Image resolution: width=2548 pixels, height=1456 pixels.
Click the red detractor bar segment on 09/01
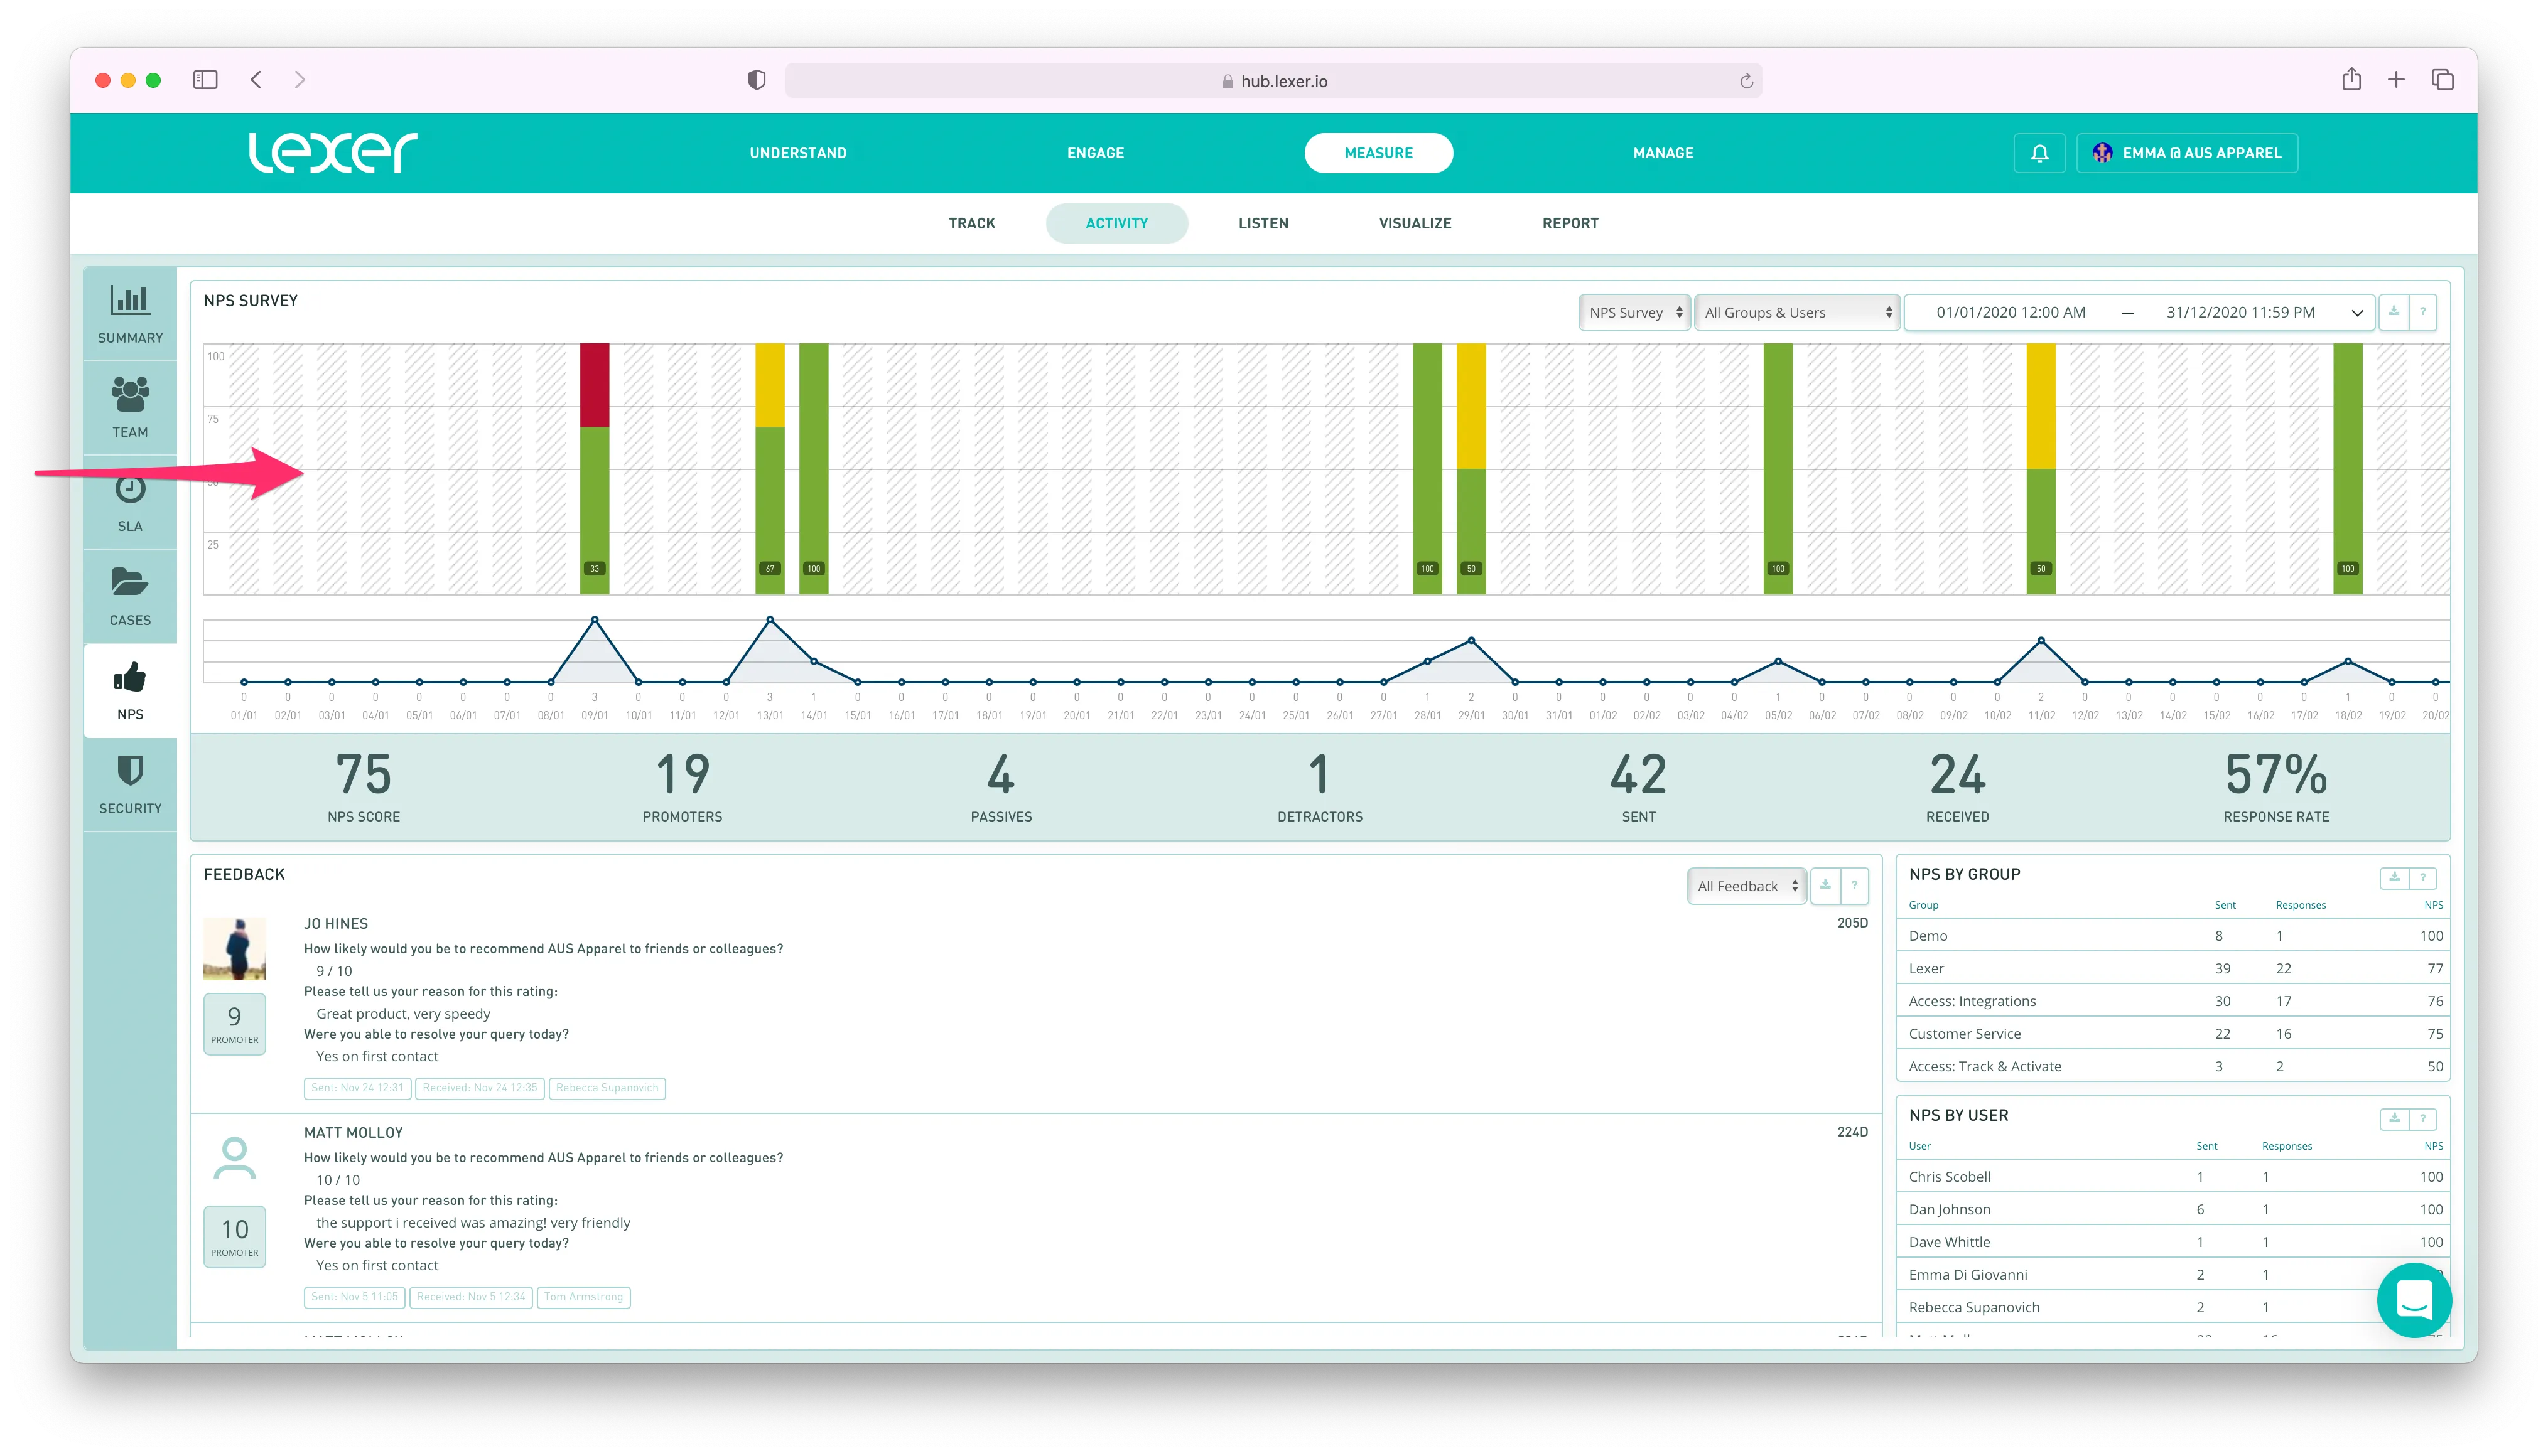click(x=594, y=385)
